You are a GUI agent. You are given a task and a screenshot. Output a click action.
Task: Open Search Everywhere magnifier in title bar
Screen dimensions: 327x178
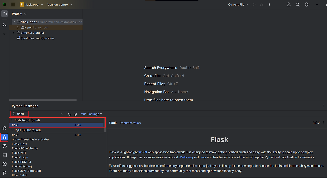click(x=297, y=4)
